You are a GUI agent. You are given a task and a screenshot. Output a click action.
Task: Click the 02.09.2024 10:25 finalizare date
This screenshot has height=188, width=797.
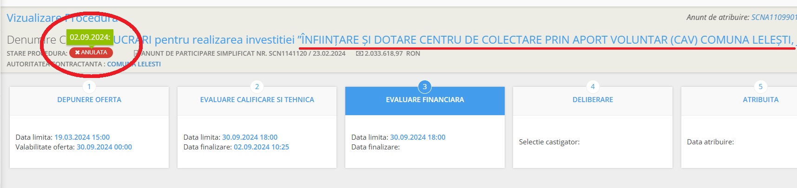[x=261, y=147]
